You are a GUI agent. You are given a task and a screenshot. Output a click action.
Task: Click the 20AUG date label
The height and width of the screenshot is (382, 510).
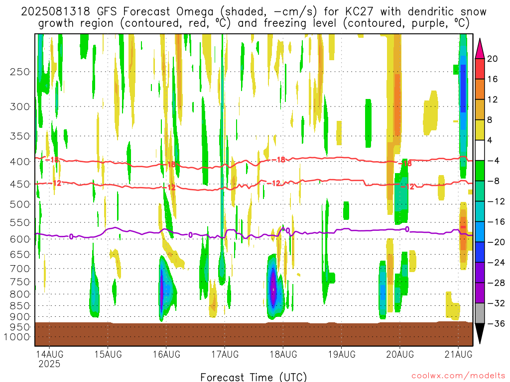click(400, 354)
